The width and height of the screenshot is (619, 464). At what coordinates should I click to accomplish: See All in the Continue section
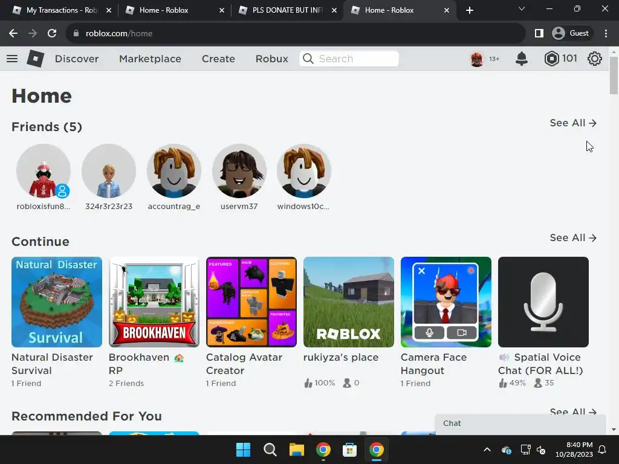tap(573, 238)
